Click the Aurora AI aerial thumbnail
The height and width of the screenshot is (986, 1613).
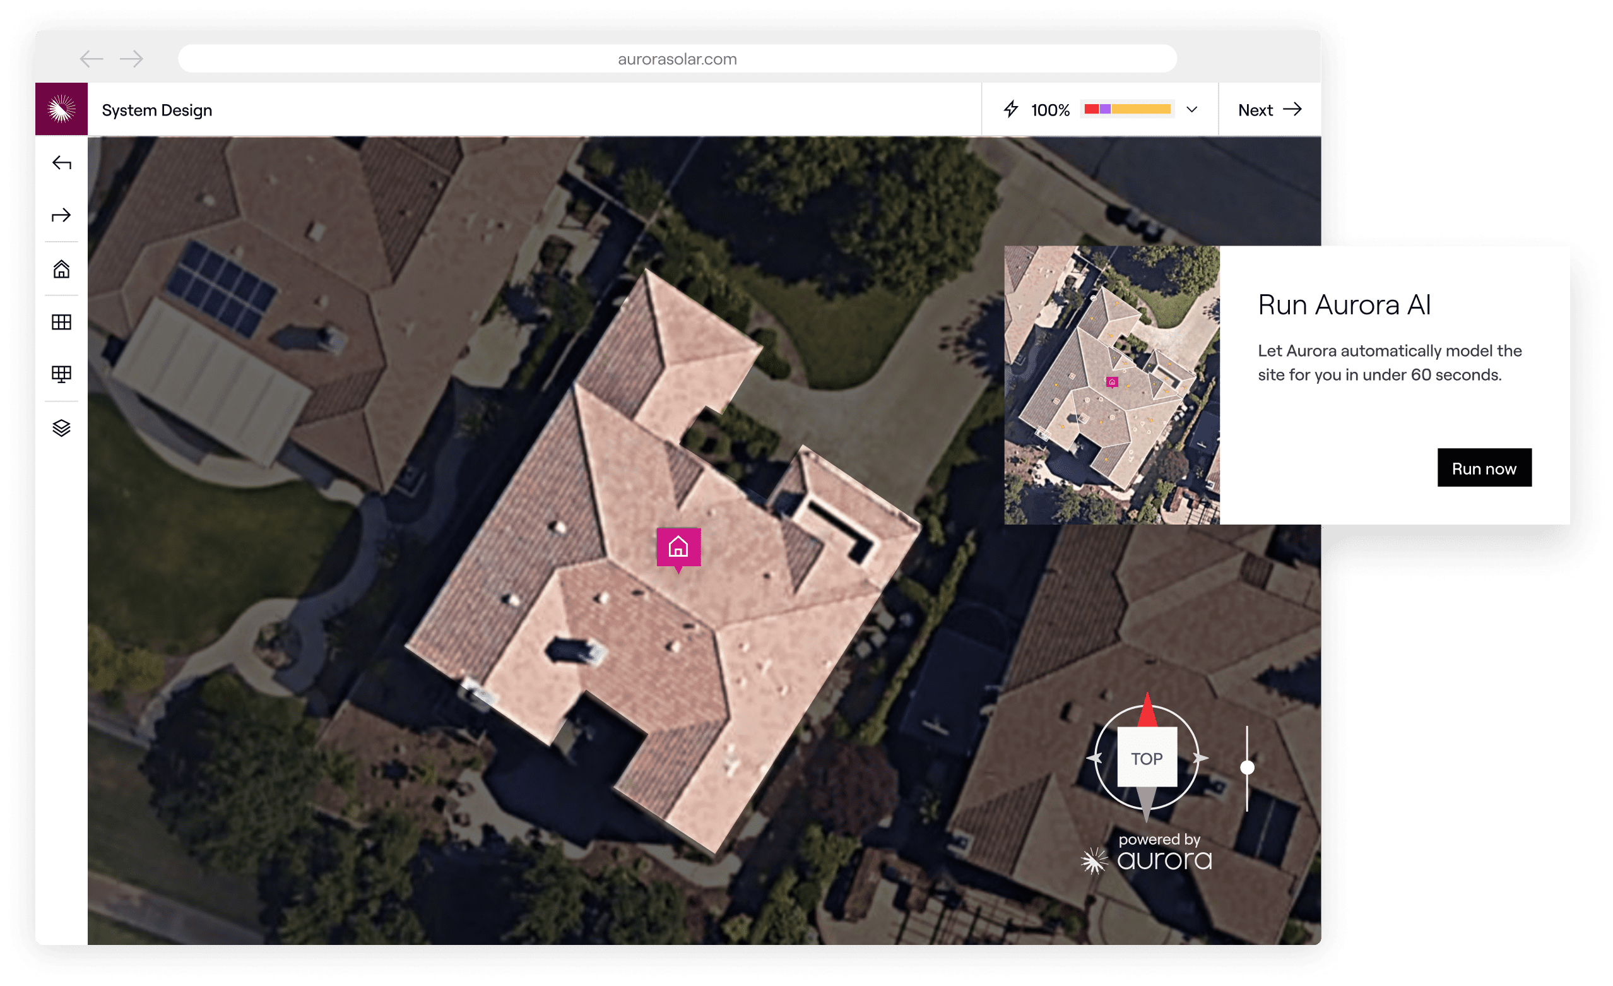[1112, 385]
